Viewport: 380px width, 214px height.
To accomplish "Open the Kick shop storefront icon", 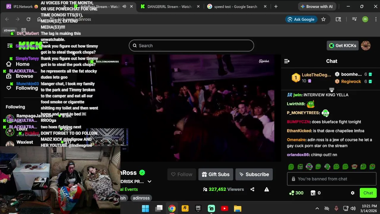I will coord(313,193).
